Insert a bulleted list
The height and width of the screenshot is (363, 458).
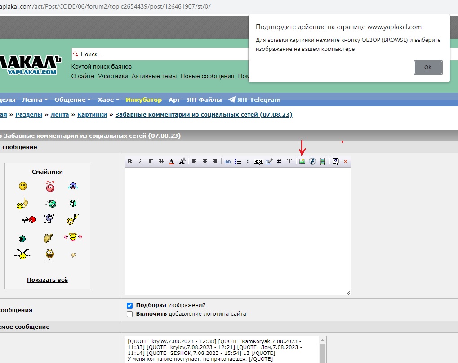238,162
